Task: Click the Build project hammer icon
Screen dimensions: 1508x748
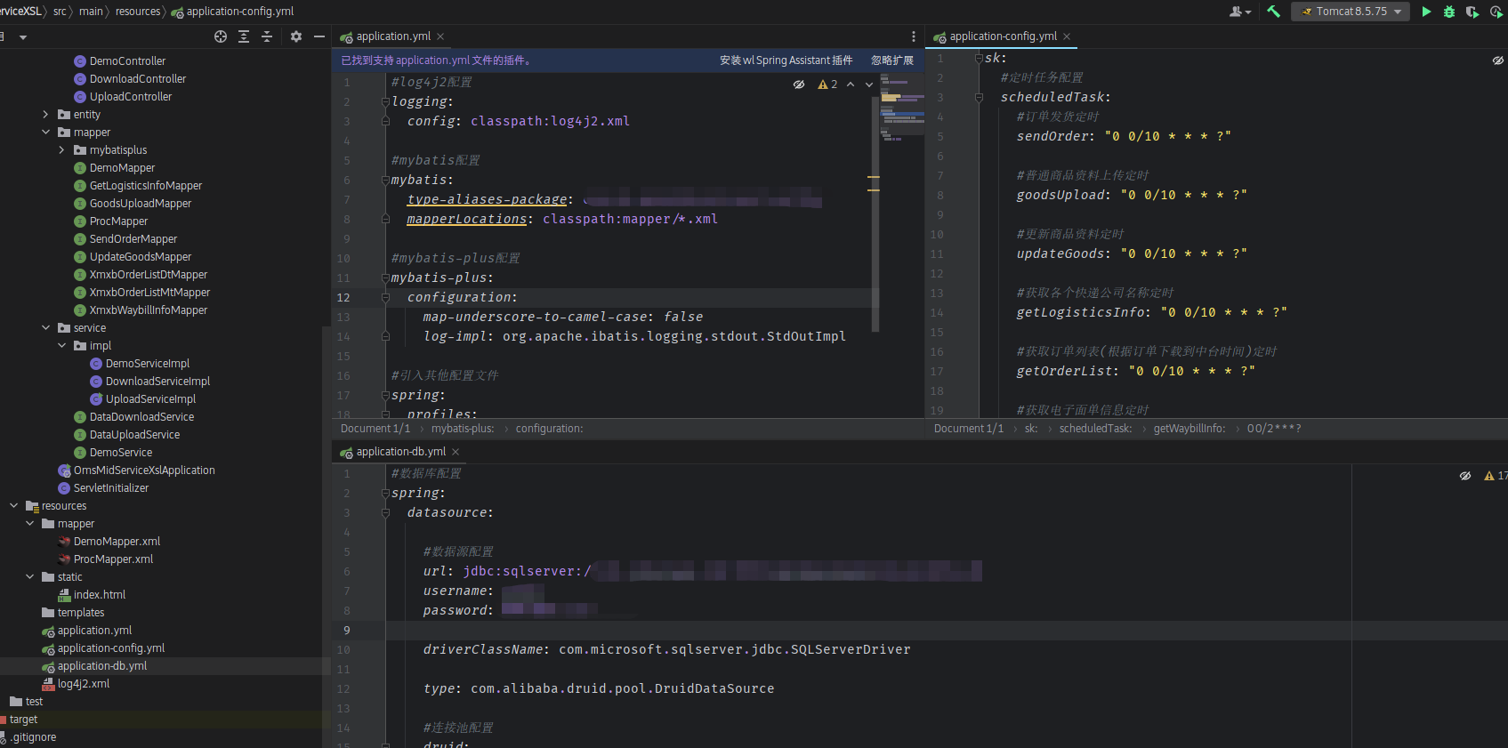Action: point(1273,12)
